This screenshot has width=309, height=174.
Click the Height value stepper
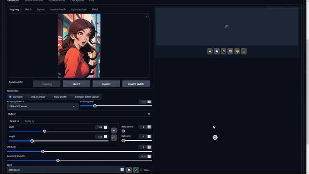click(x=106, y=136)
